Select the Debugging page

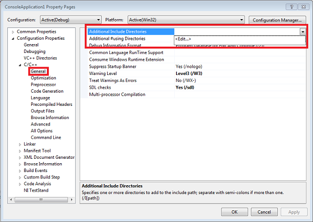[35, 51]
